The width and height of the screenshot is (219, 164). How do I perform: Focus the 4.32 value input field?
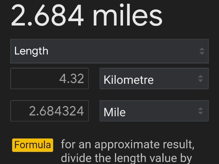[x=50, y=79]
